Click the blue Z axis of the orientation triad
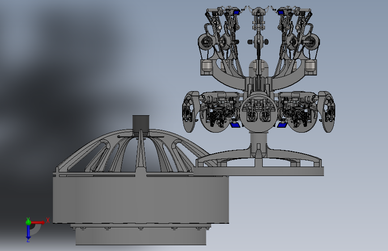Image resolution: width=388 pixels, height=251 pixels. (28, 232)
